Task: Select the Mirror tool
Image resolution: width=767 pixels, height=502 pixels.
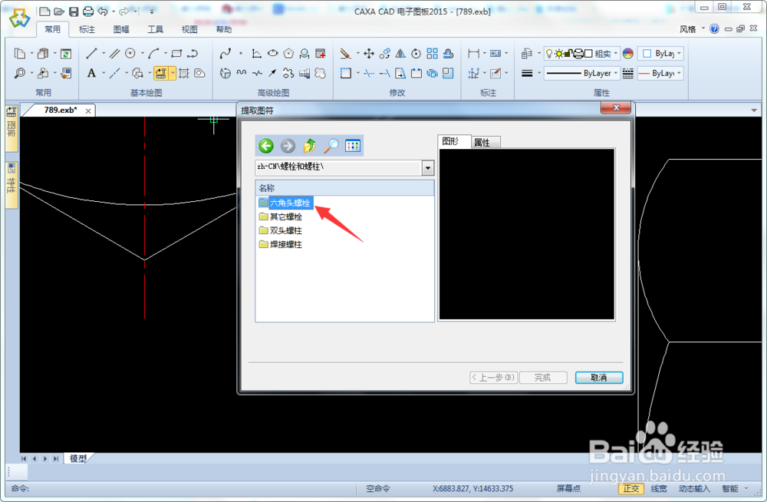Action: click(x=400, y=54)
